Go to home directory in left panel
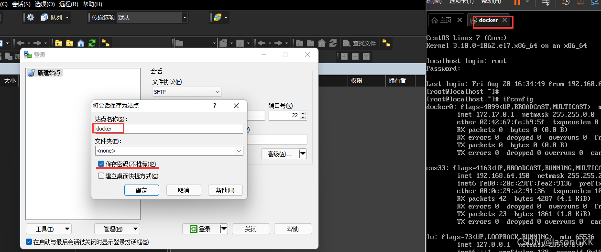The height and width of the screenshot is (252, 601). click(x=81, y=43)
